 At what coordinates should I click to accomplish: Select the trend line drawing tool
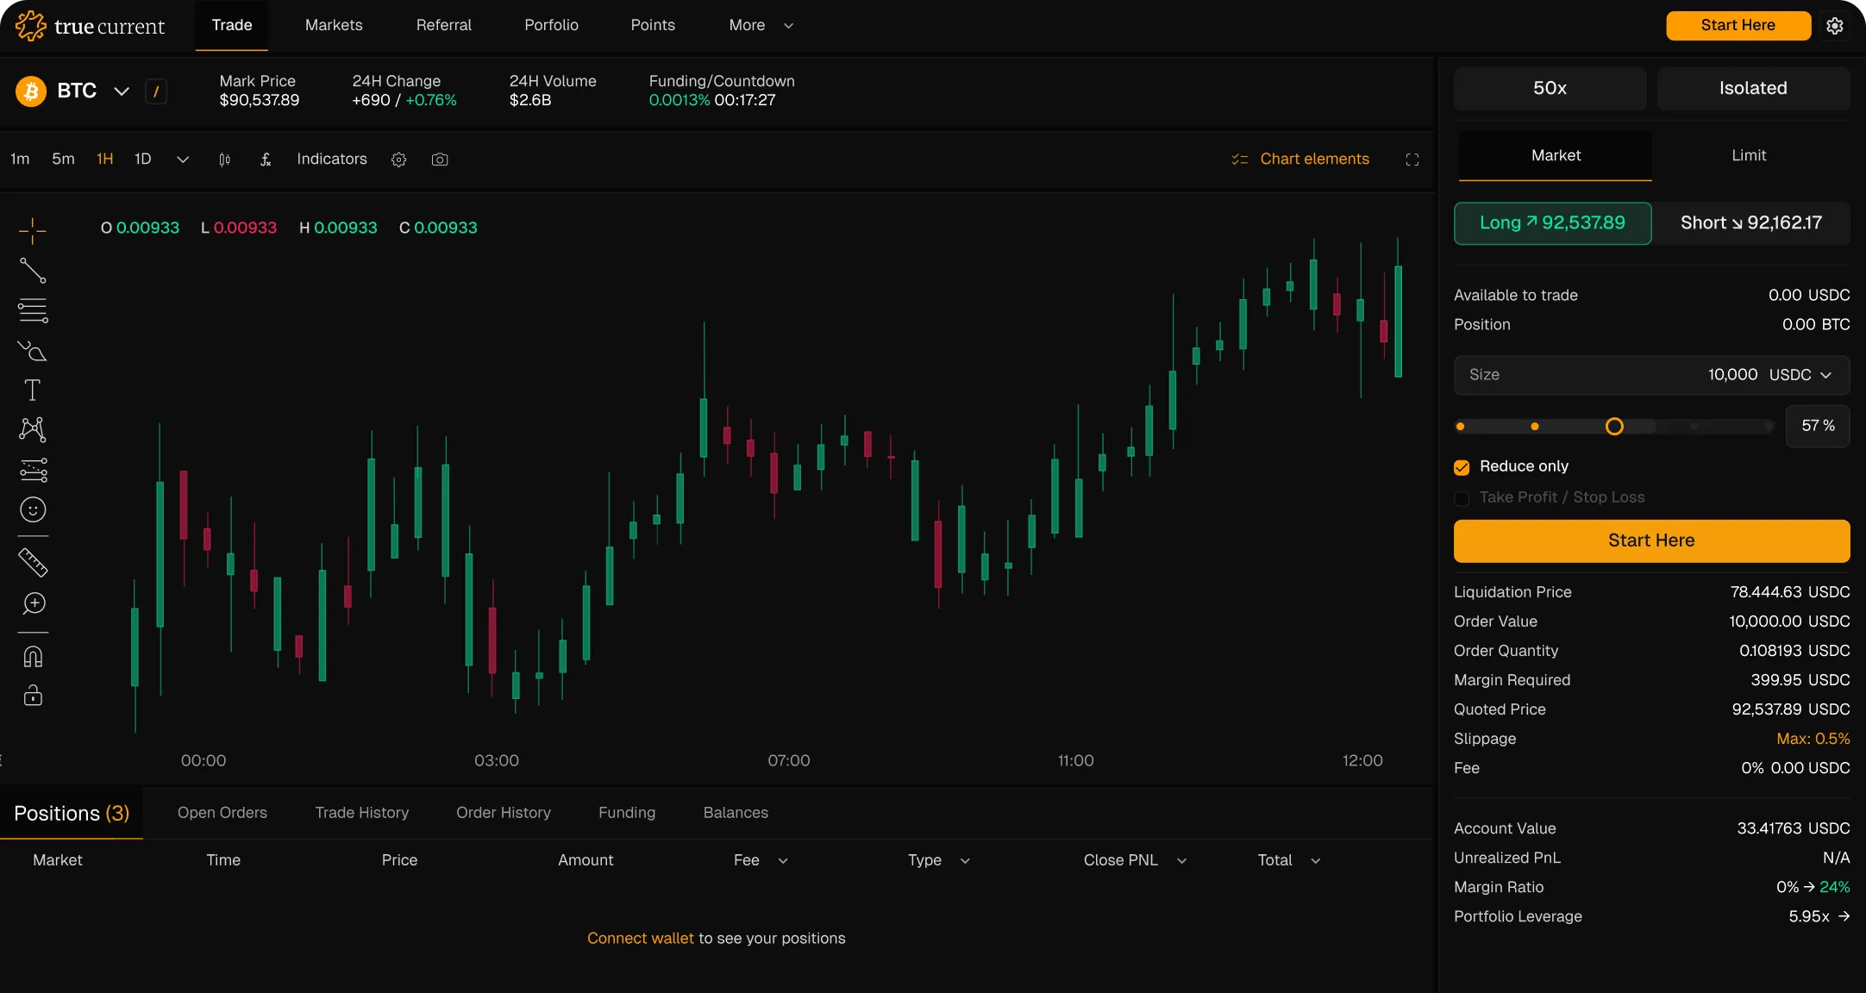[x=33, y=271]
